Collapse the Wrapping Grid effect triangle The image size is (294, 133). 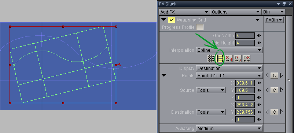coord(164,20)
